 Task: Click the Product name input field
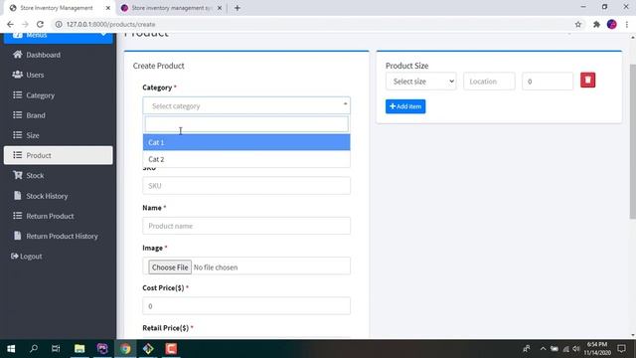click(x=246, y=226)
